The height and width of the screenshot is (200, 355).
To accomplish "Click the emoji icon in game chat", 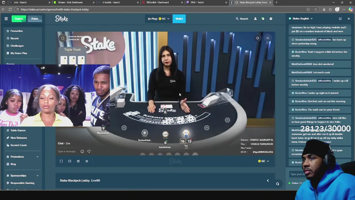I will 82,151.
